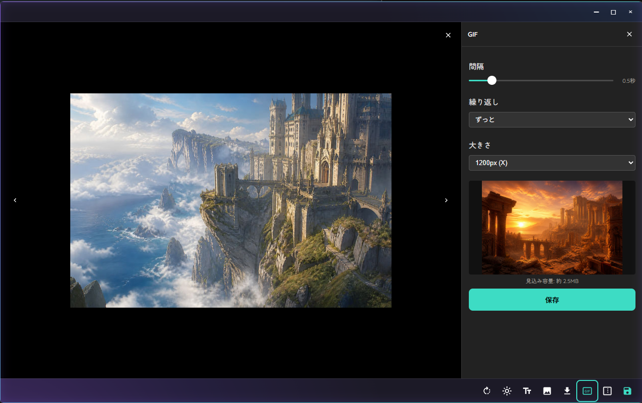Open the more options square icon
This screenshot has height=403, width=642.
click(607, 391)
